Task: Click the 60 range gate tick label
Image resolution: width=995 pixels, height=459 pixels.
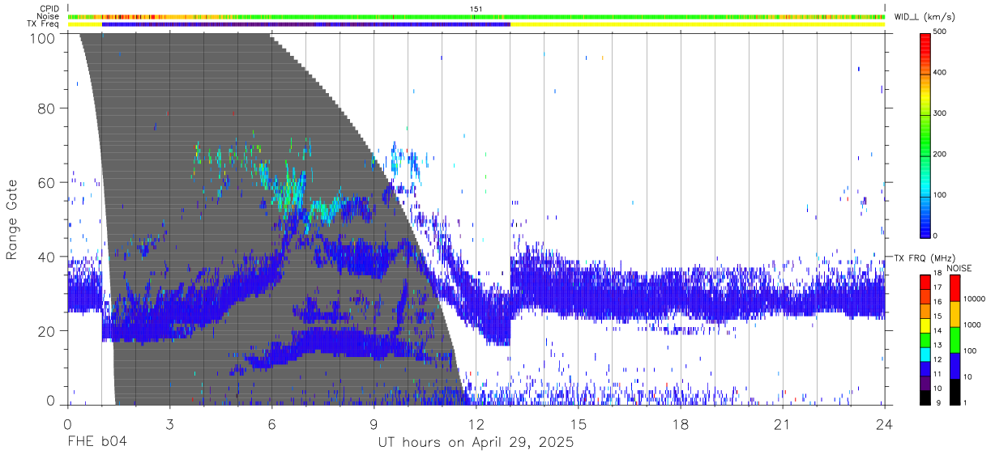Action: click(x=48, y=183)
